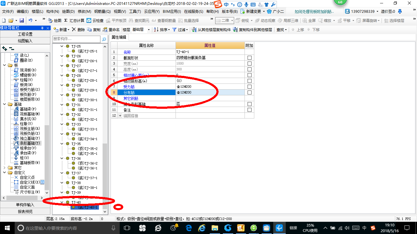Expand 锚固搭接 property group
Viewport: 417px width, 234px height.
(x=120, y=116)
